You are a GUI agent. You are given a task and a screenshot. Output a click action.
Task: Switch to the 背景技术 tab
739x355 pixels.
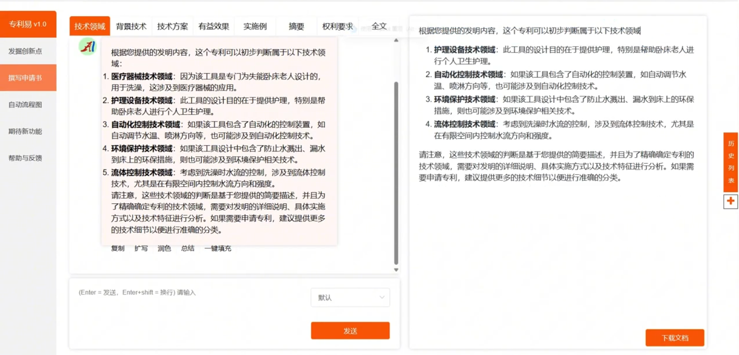click(131, 27)
